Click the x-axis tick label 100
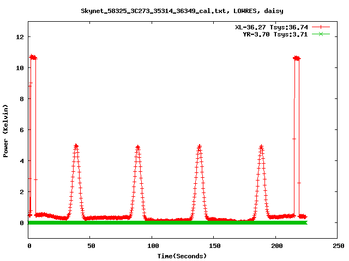349x261 pixels. tap(153, 246)
